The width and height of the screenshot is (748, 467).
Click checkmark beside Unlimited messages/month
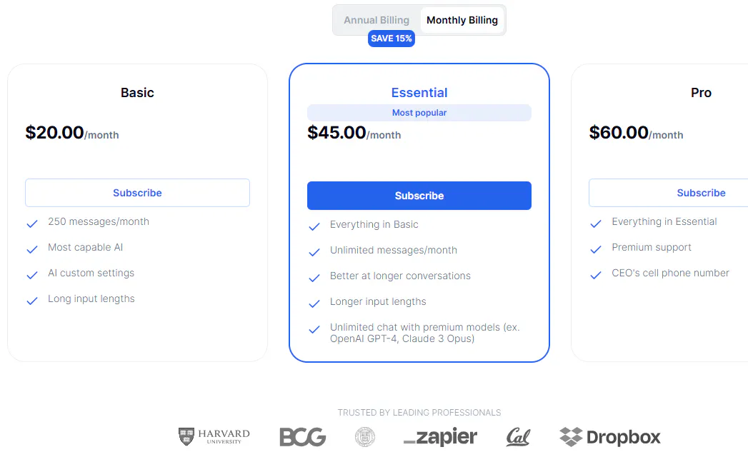314,253
